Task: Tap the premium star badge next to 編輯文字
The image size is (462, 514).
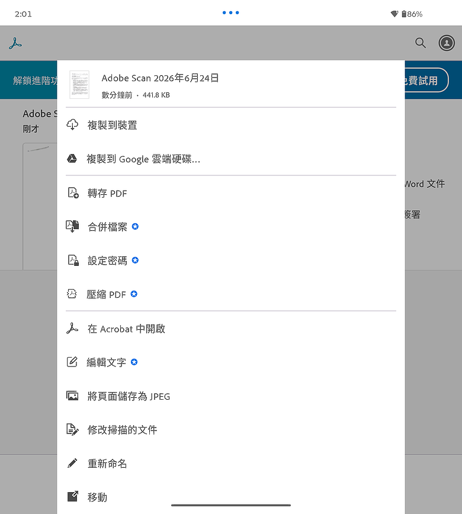Action: pyautogui.click(x=134, y=362)
